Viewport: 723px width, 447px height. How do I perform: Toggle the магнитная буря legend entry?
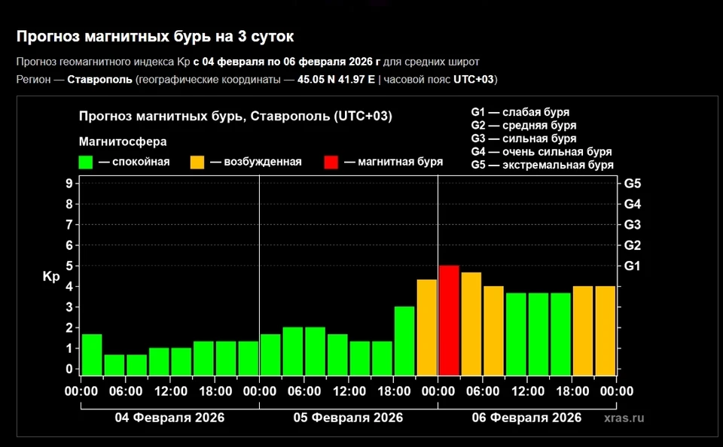click(x=395, y=161)
